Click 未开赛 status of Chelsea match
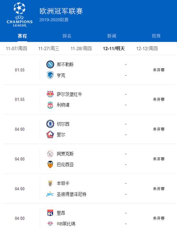Viewport: 177px width, 231px height. point(159,129)
